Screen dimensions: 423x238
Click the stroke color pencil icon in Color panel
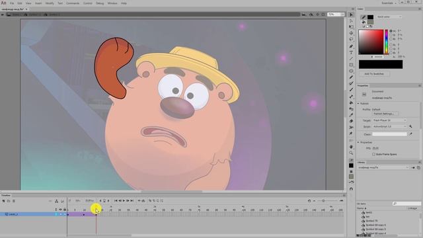[364, 17]
